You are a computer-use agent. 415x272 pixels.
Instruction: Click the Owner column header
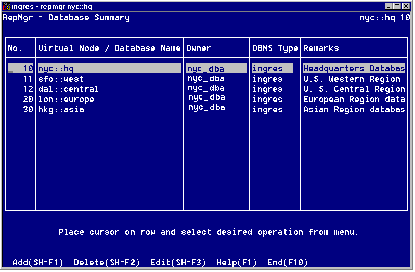coord(198,48)
